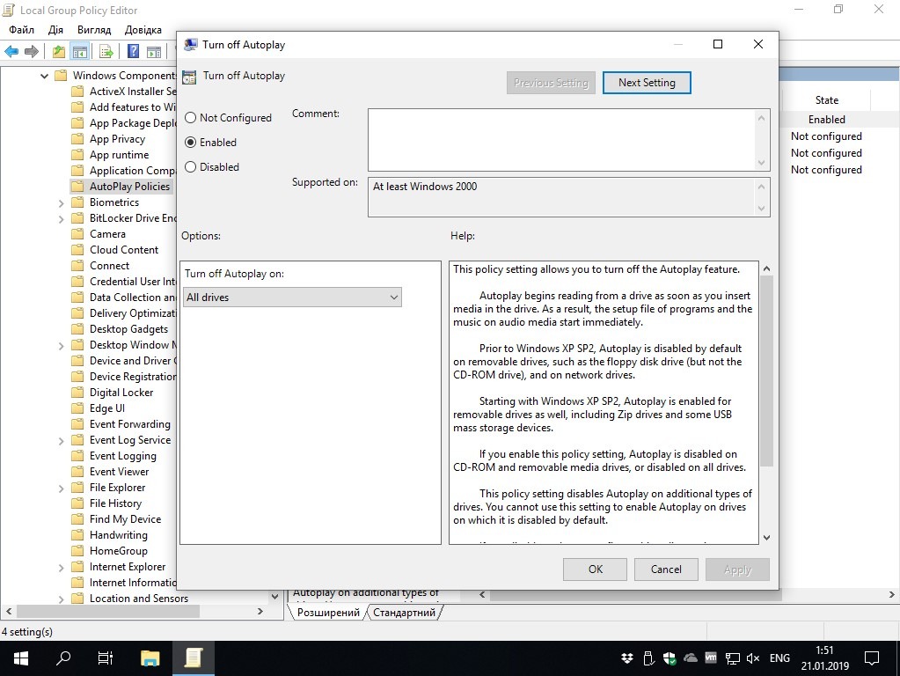Open File Explorer from the taskbar
The width and height of the screenshot is (900, 676).
coord(150,658)
